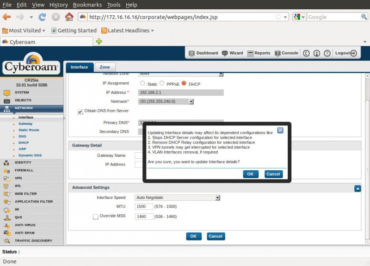This screenshot has width=370, height=266.
Task: Open help with the question mark icon
Action: (327, 53)
